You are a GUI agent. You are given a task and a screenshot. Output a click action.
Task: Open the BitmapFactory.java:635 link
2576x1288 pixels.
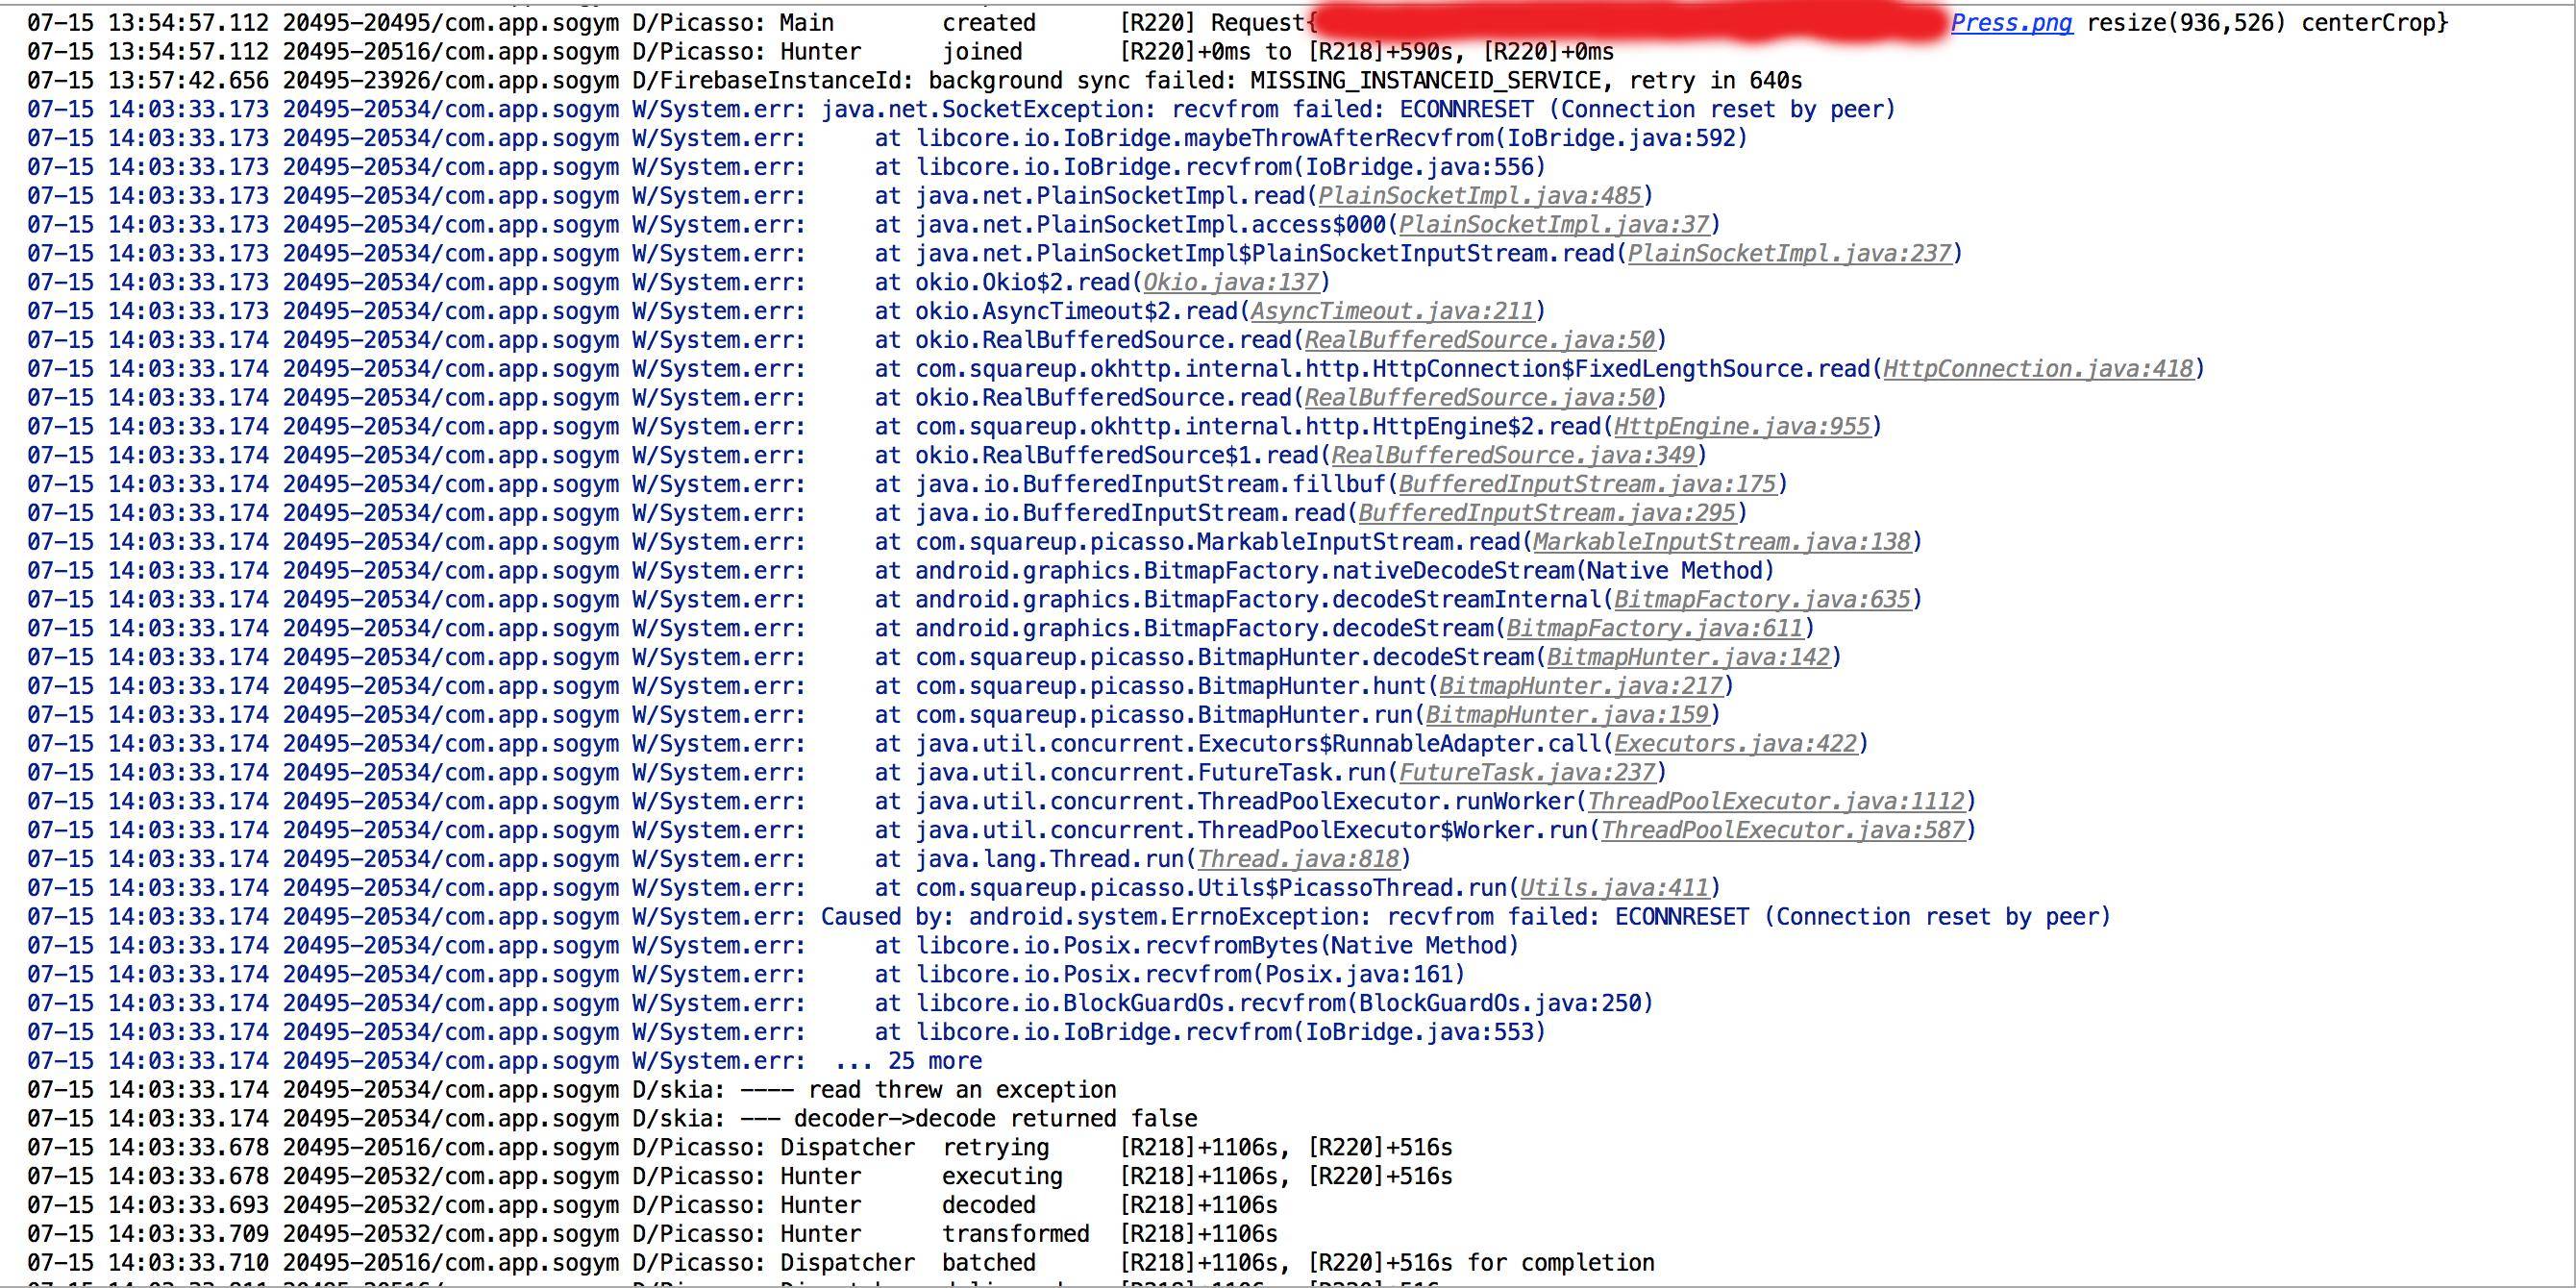tap(1762, 600)
